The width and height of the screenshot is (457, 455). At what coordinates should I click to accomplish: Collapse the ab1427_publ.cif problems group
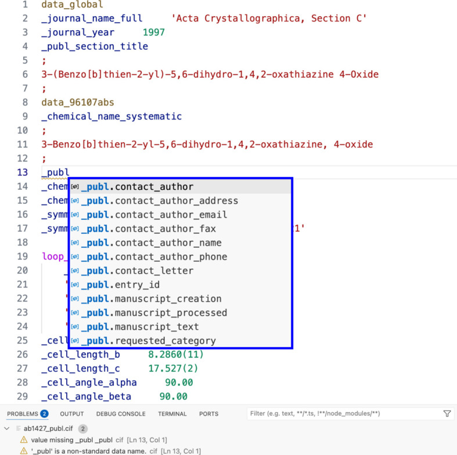click(7, 429)
